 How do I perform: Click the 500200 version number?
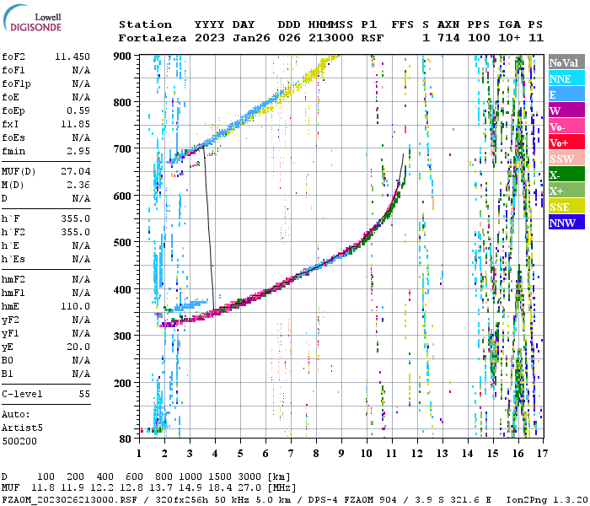19,441
